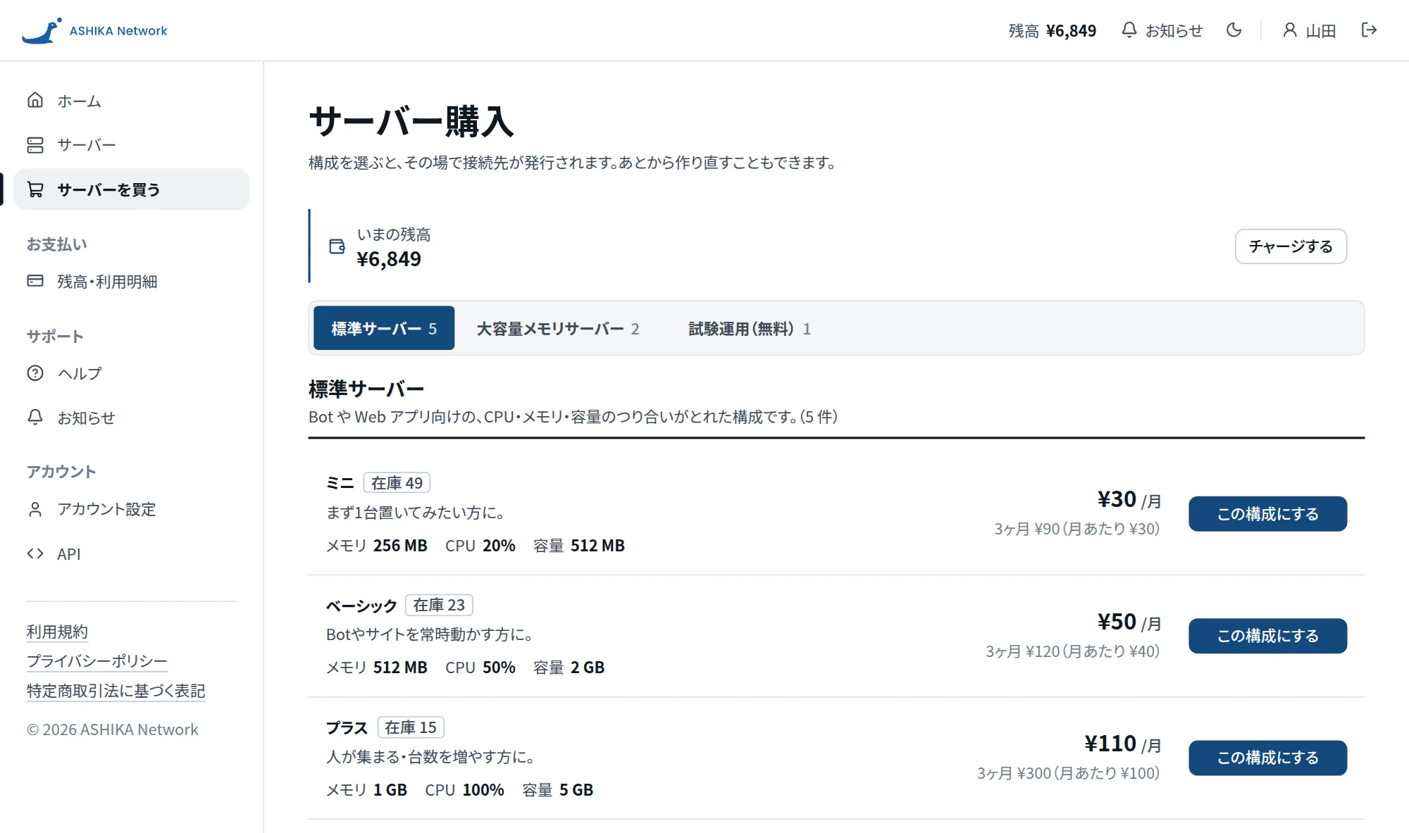1409x833 pixels.
Task: Click the logout icon in header
Action: pos(1369,30)
